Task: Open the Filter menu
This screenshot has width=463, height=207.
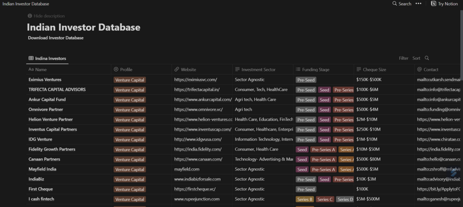Action: pyautogui.click(x=404, y=58)
